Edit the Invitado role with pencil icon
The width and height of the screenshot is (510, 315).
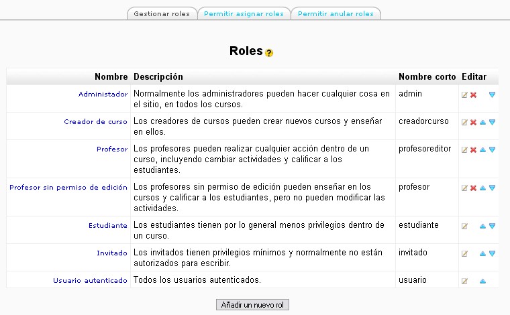(x=464, y=254)
